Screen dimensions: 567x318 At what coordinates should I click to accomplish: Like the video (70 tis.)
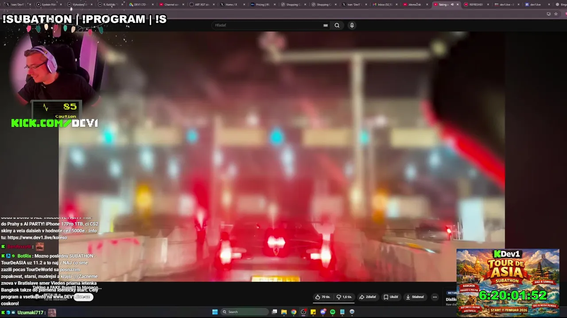click(323, 297)
